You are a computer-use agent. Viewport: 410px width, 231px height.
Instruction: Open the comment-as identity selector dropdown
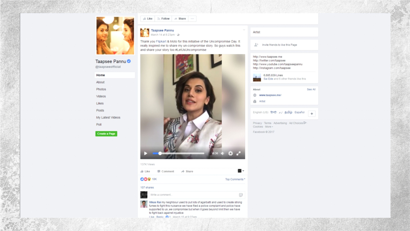tap(241, 171)
